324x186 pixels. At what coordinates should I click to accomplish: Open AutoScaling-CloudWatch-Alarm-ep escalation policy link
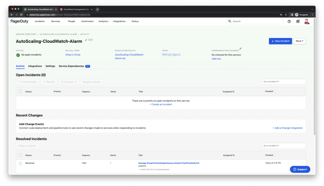[x=129, y=56]
